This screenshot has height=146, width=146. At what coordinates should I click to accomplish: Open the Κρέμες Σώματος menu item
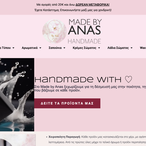click(84, 48)
